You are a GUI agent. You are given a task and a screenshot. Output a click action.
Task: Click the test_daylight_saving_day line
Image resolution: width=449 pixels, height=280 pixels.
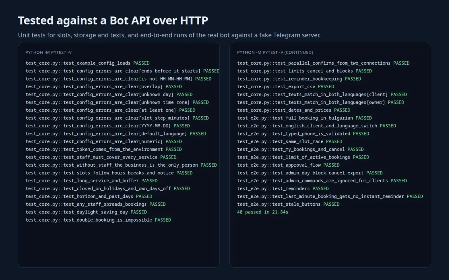coord(86,212)
